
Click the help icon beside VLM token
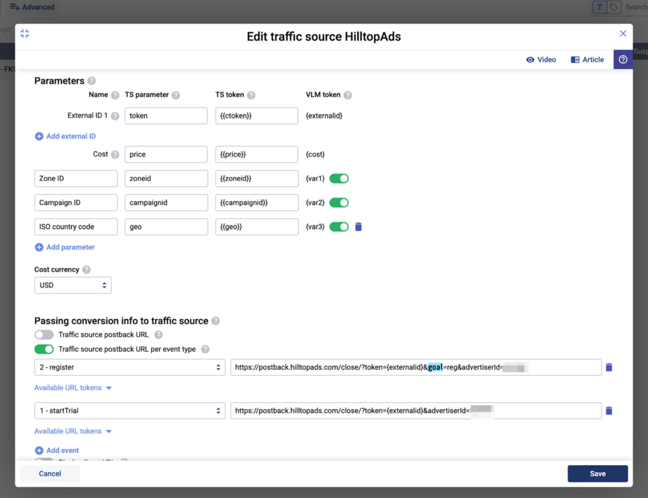click(x=348, y=95)
